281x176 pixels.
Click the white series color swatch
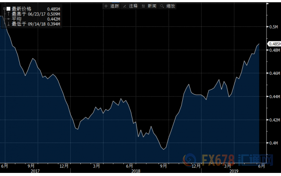8,9
